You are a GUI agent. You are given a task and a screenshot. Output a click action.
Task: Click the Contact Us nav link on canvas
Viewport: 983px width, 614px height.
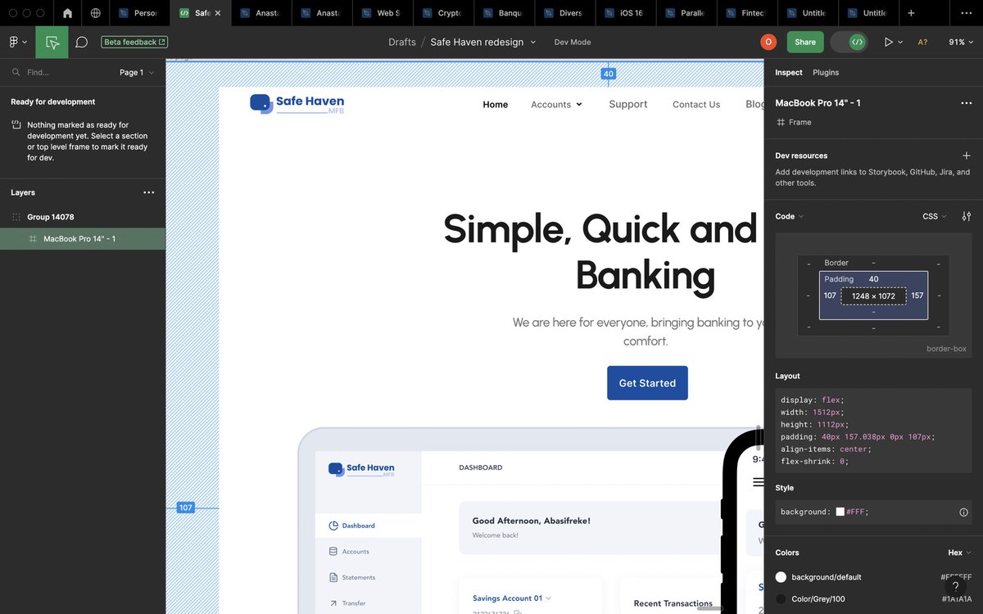coord(696,105)
